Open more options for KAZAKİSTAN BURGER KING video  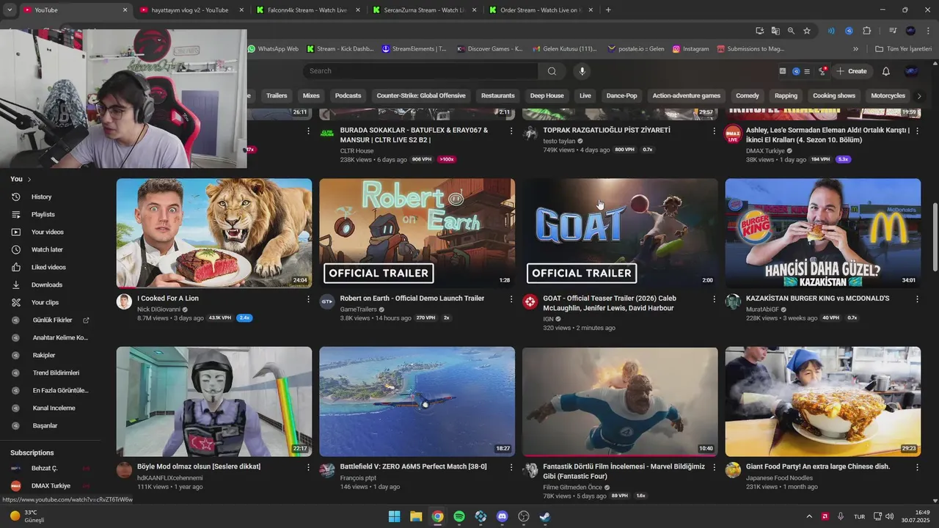tap(917, 299)
